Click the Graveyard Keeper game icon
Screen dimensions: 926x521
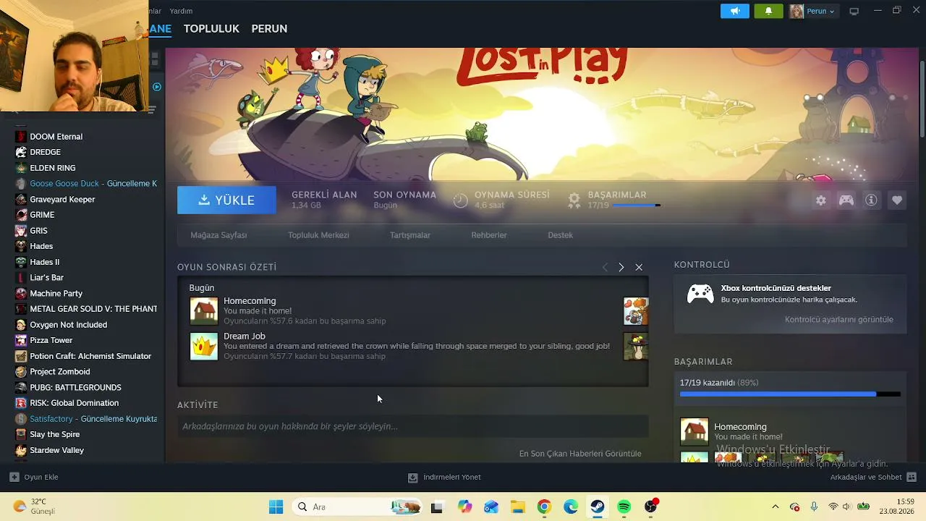21,199
